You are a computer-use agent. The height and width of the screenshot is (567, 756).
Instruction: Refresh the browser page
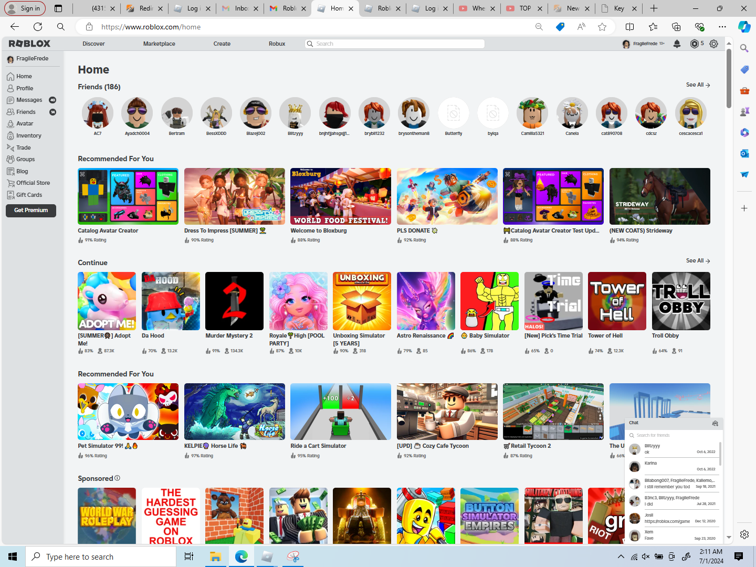coord(38,27)
